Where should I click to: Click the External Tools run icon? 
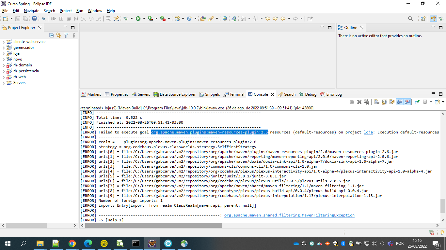click(163, 19)
